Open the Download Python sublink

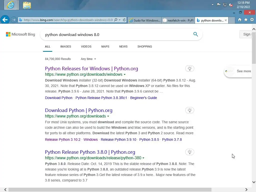(x=58, y=98)
